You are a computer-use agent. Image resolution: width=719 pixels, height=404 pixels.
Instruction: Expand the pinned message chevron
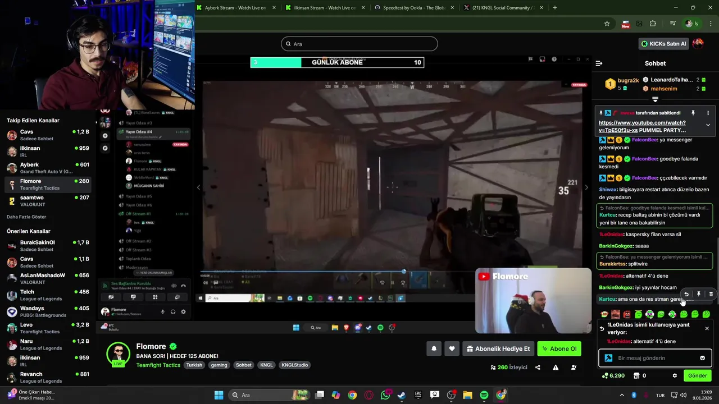click(708, 125)
